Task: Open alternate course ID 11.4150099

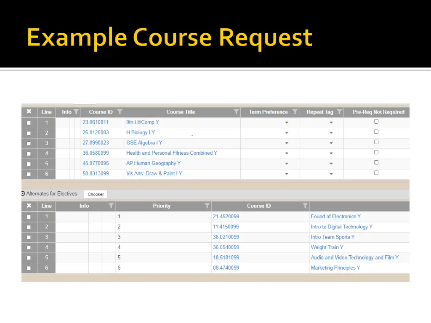Action: click(x=226, y=227)
